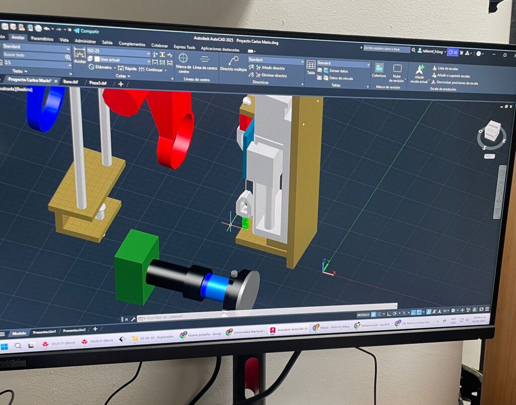
Task: Open Windows Start menu
Action: (x=5, y=347)
